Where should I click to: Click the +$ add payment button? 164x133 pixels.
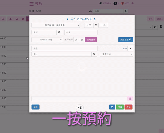(x=80, y=108)
